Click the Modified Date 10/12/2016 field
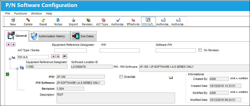This screenshot has width=250, height=106. 225,100
